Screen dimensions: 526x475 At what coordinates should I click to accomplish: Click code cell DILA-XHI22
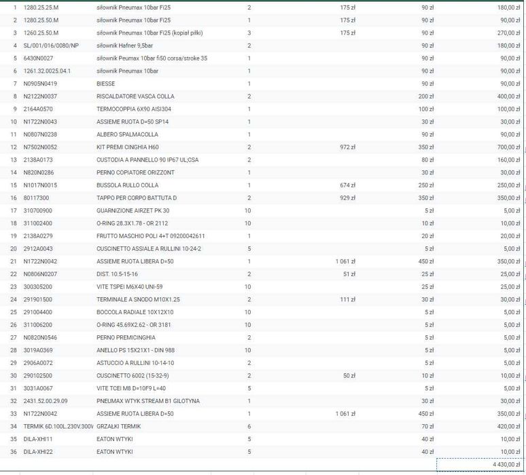click(38, 453)
